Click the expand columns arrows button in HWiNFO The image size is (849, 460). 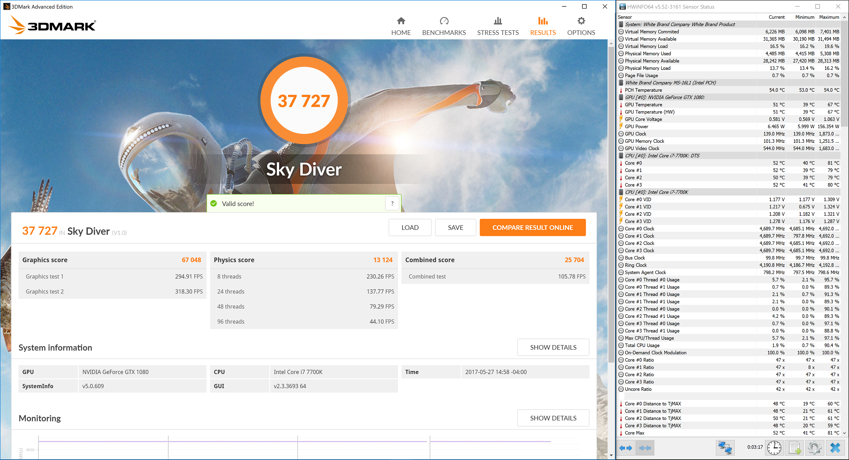(626, 448)
